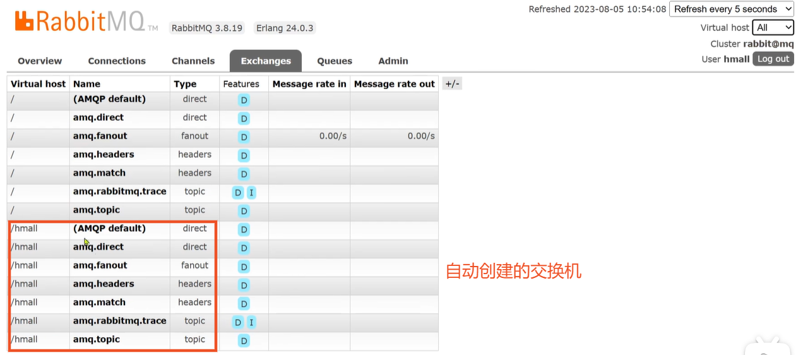This screenshot has height=355, width=803.
Task: Click D badge in / amq.headers row
Action: coord(244,155)
